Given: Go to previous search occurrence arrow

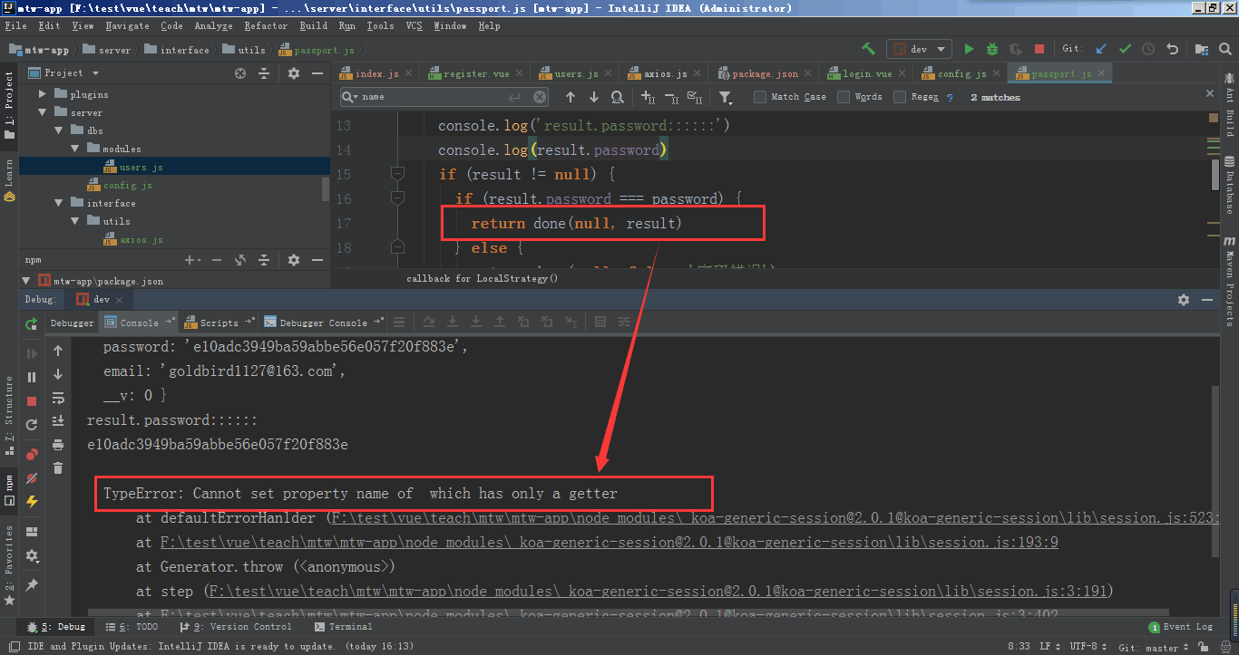Looking at the screenshot, I should pyautogui.click(x=570, y=97).
